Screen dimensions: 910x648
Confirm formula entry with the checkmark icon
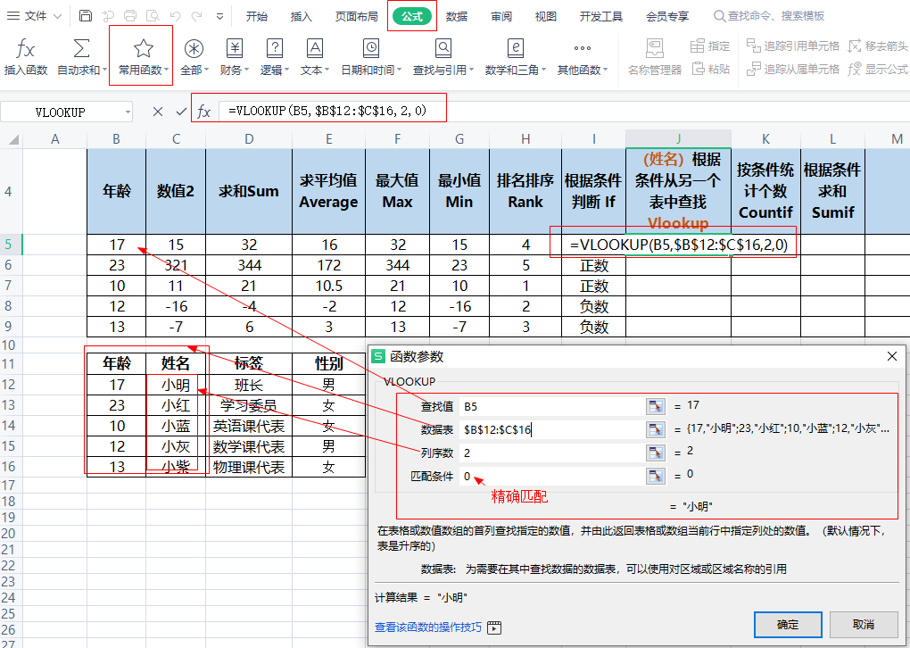point(181,112)
